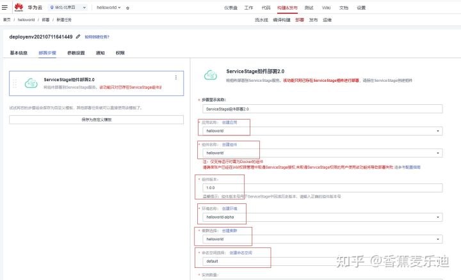461x280 pixels.
Task: Switch to the 参数设置 tab
Action: [76, 53]
